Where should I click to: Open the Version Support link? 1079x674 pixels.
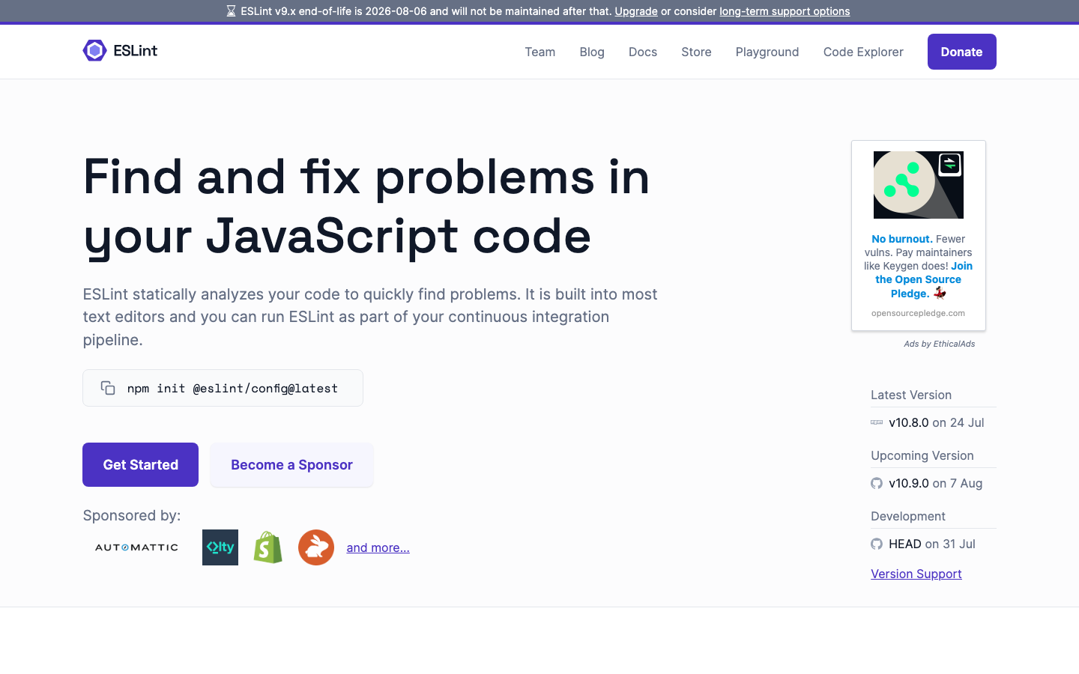916,574
